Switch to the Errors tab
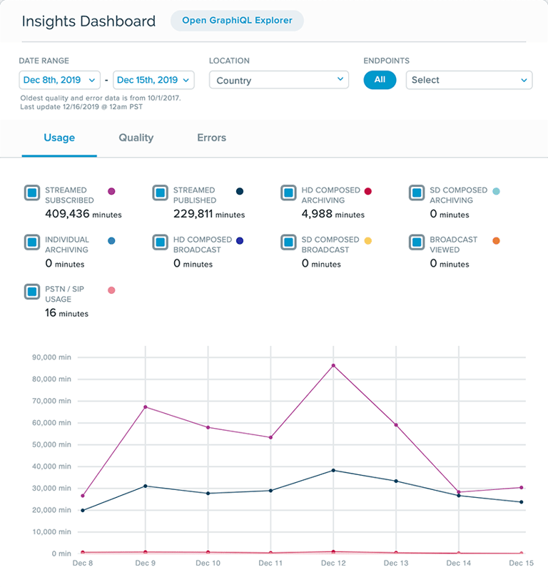 pyautogui.click(x=211, y=138)
